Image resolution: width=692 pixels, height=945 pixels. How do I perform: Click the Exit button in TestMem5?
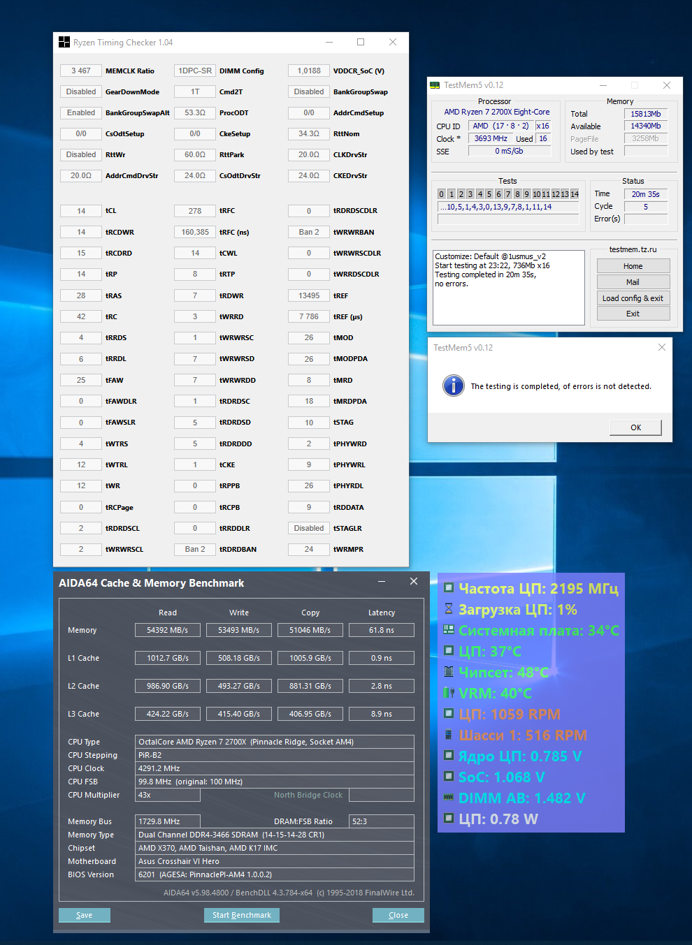pos(633,314)
